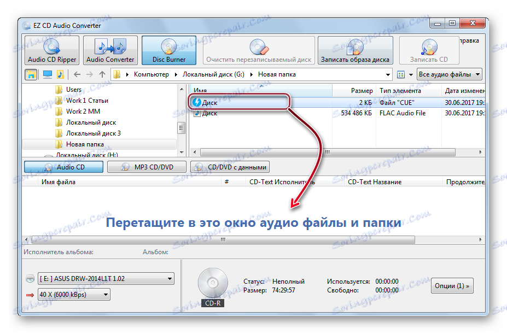Go forward with the right arrow
The height and width of the screenshot is (334, 507).
[90, 74]
